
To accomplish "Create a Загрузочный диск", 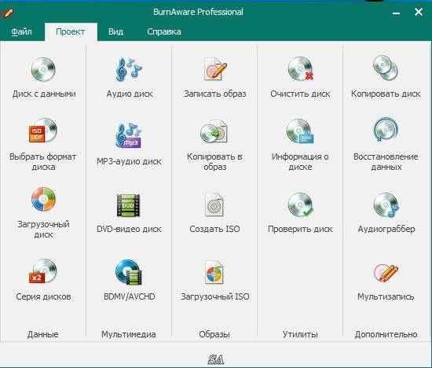I will [x=43, y=213].
